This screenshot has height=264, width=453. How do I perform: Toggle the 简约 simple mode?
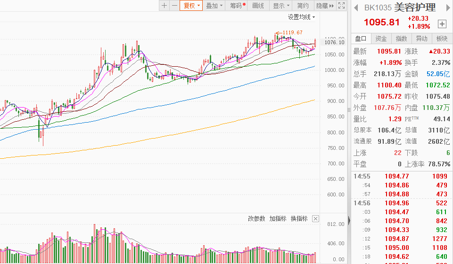point(303,6)
